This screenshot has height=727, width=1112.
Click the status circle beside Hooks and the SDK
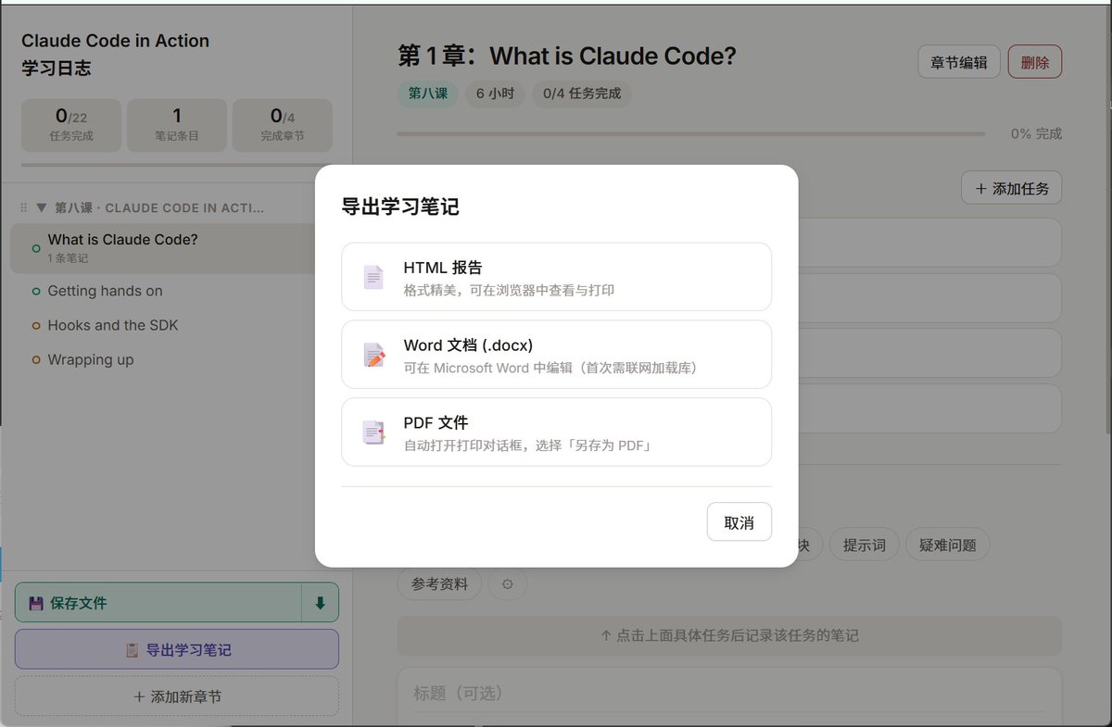click(36, 326)
